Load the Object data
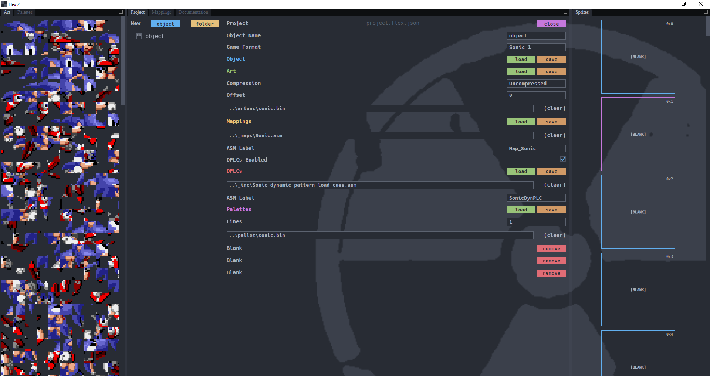Screen dimensions: 710x376 (521, 60)
